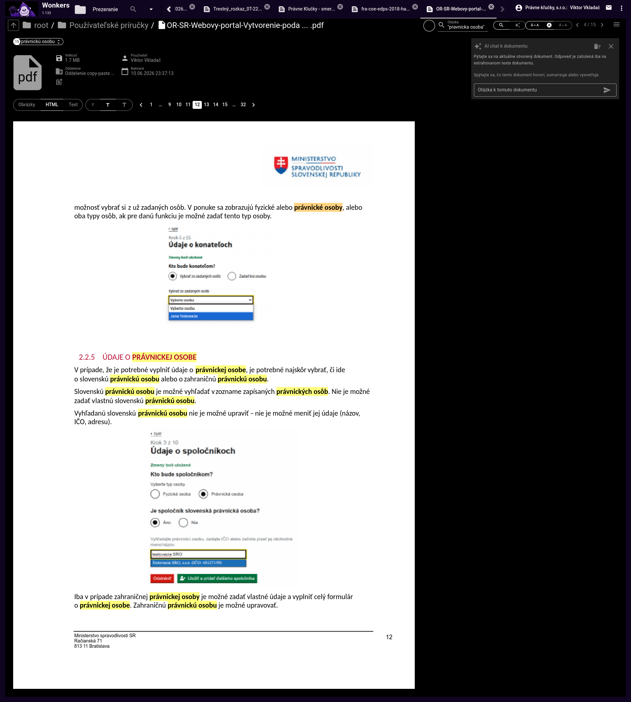Send the AI chat question
The width and height of the screenshot is (631, 702).
[x=607, y=90]
